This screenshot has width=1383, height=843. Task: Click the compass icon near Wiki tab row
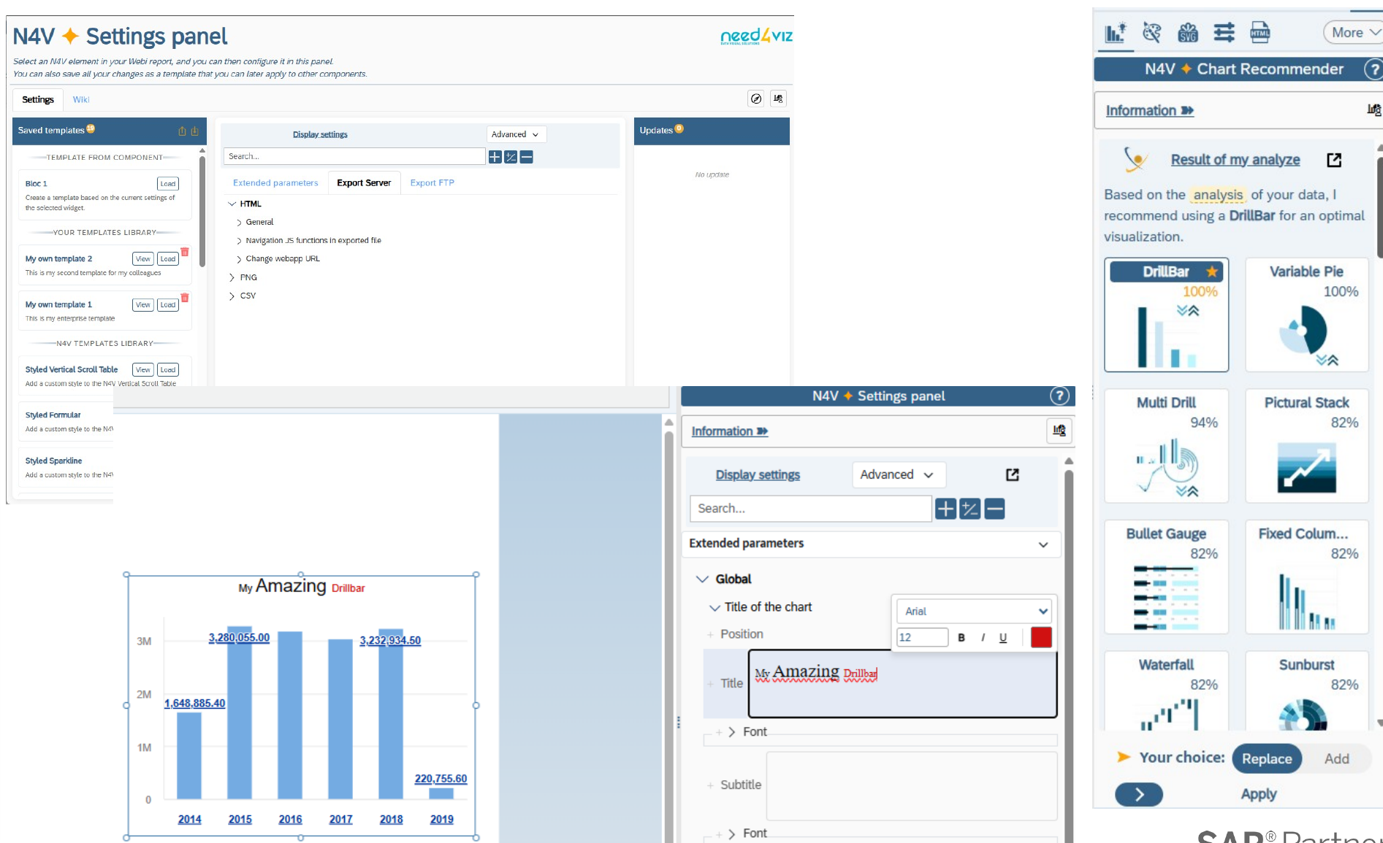click(x=756, y=99)
